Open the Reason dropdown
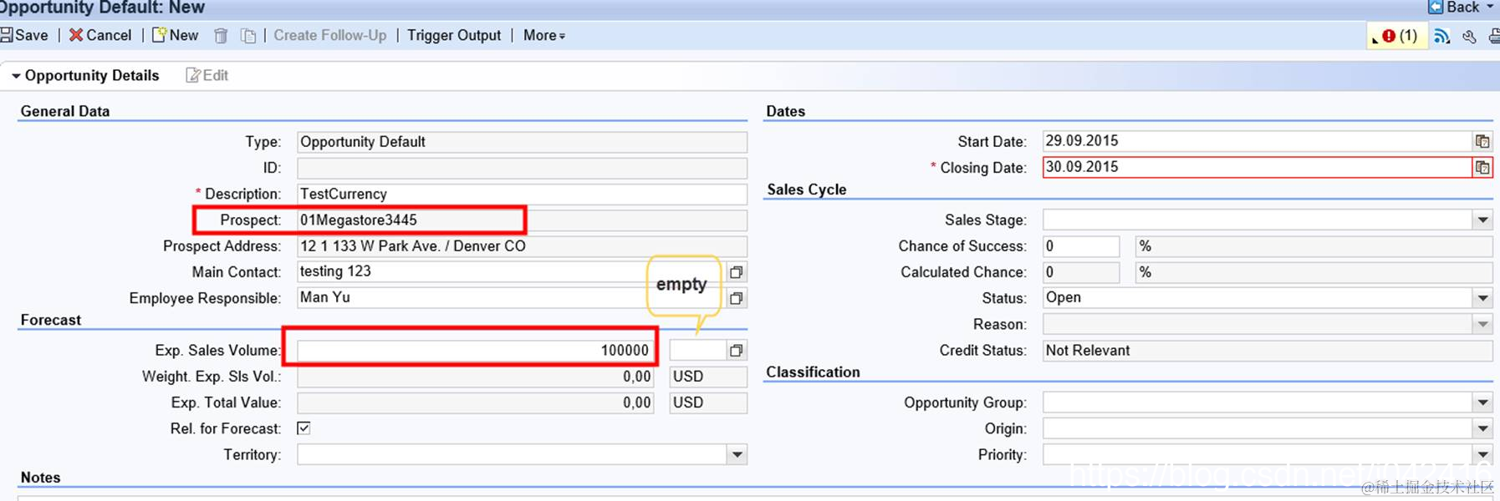Viewport: 1500px width, 501px height. [x=1482, y=324]
